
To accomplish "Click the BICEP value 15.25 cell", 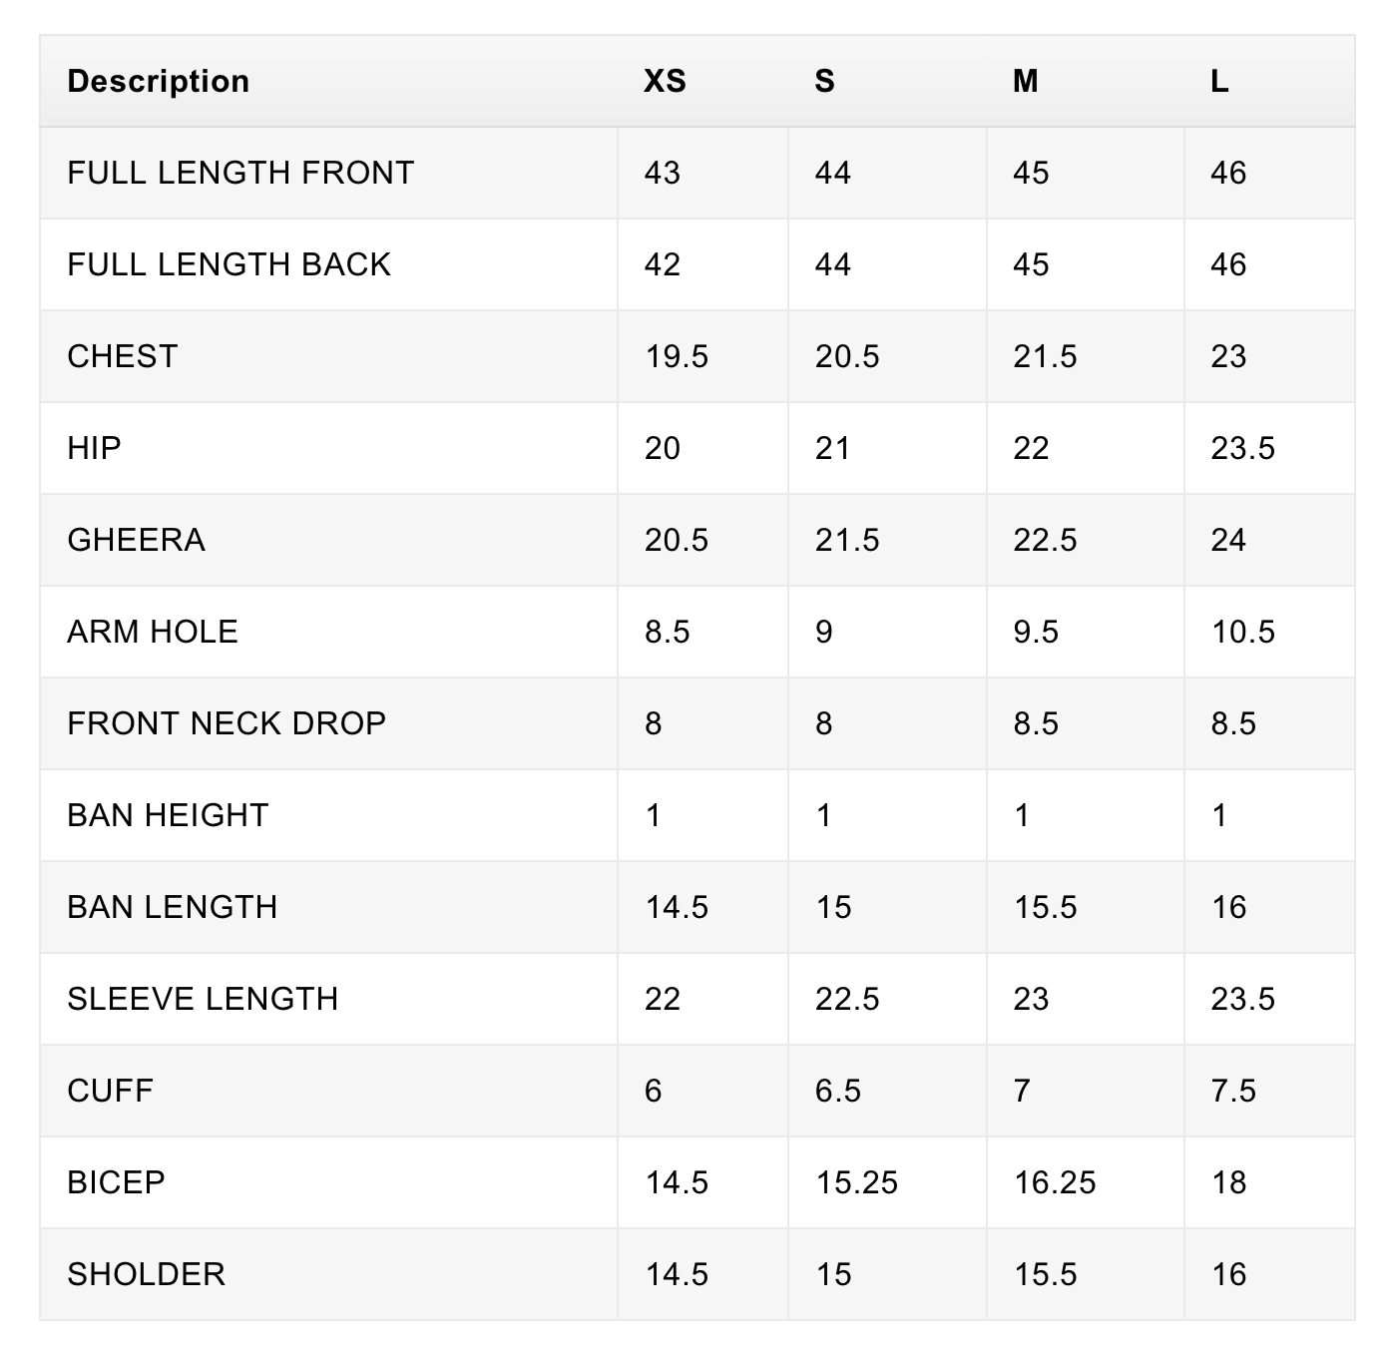I will 856,1182.
